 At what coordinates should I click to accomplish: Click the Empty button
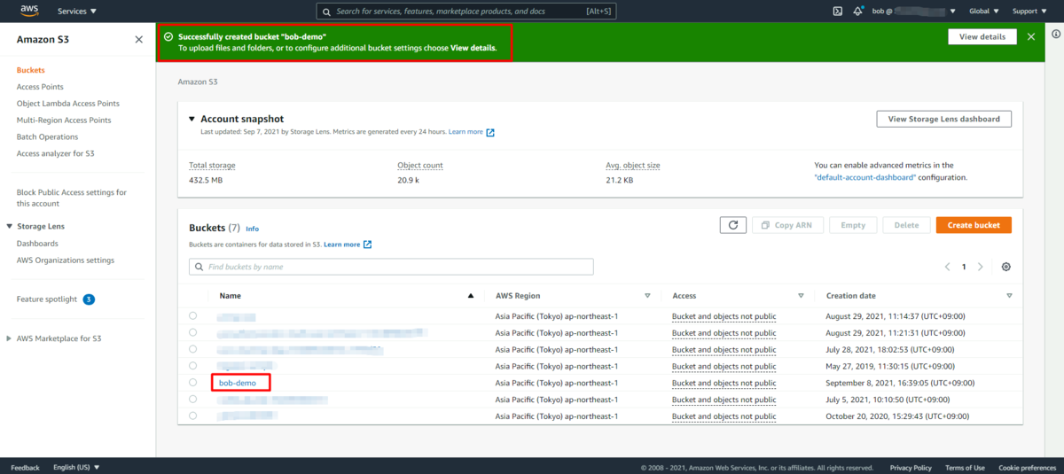(x=853, y=225)
